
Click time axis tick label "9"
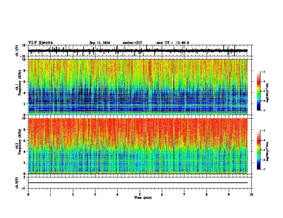tap(229, 194)
